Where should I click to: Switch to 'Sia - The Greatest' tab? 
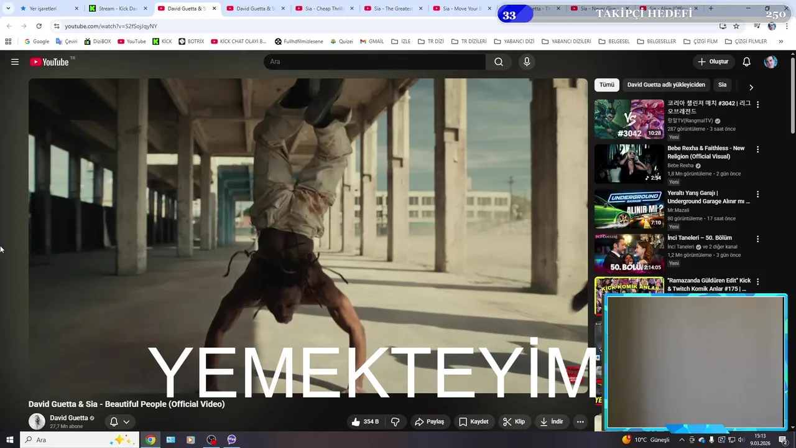[x=393, y=9]
